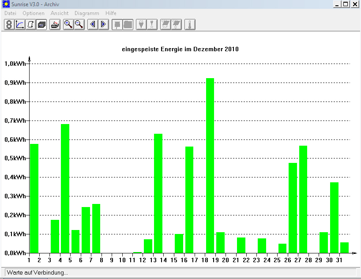
Task: Zoom in with plus magnifier
Action: pos(68,24)
